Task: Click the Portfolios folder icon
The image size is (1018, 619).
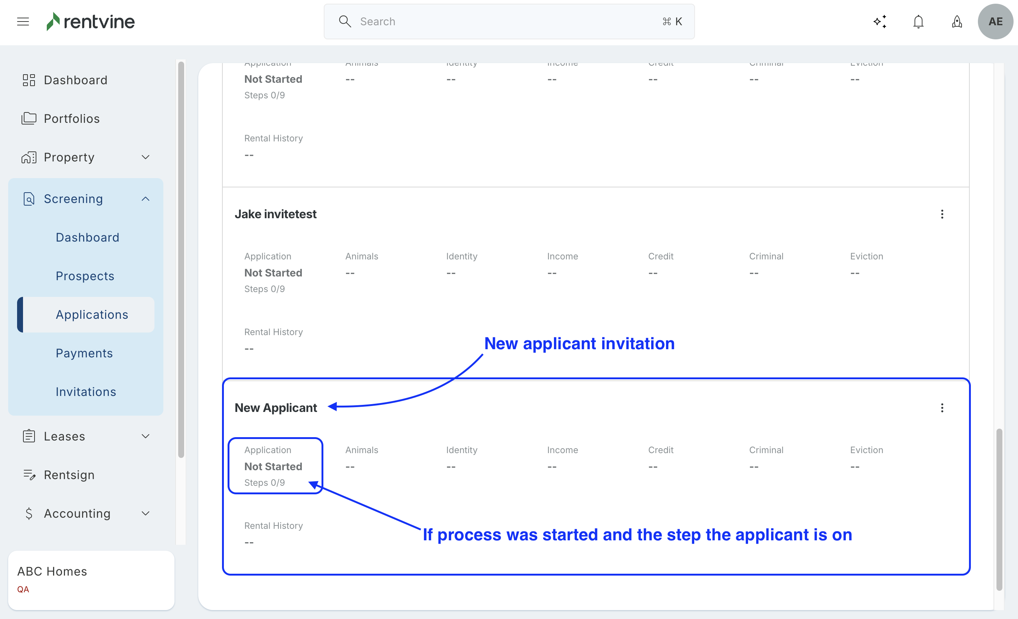Action: pyautogui.click(x=29, y=118)
